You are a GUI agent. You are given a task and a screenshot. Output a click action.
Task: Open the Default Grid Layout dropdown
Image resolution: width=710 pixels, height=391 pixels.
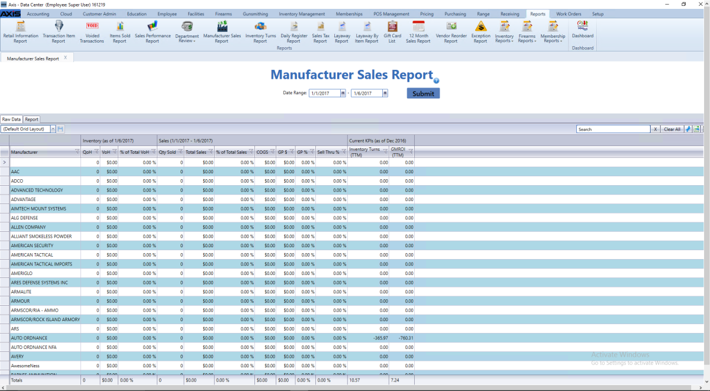point(53,129)
